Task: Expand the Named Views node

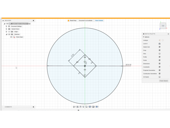Action: click(6, 29)
